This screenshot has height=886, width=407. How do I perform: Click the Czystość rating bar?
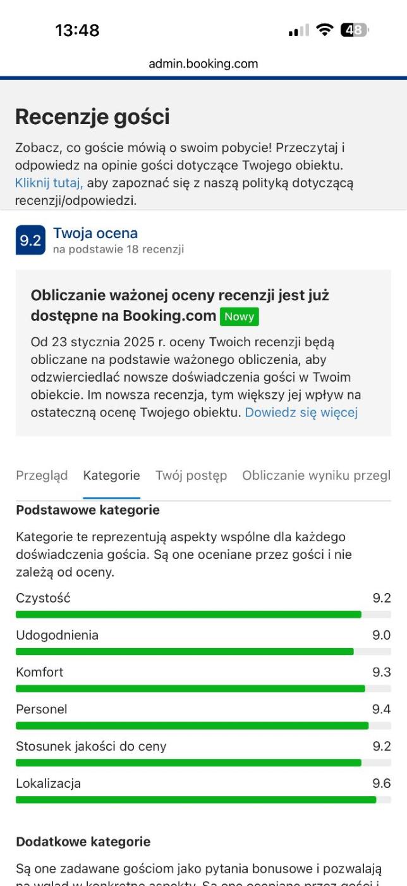pyautogui.click(x=203, y=614)
